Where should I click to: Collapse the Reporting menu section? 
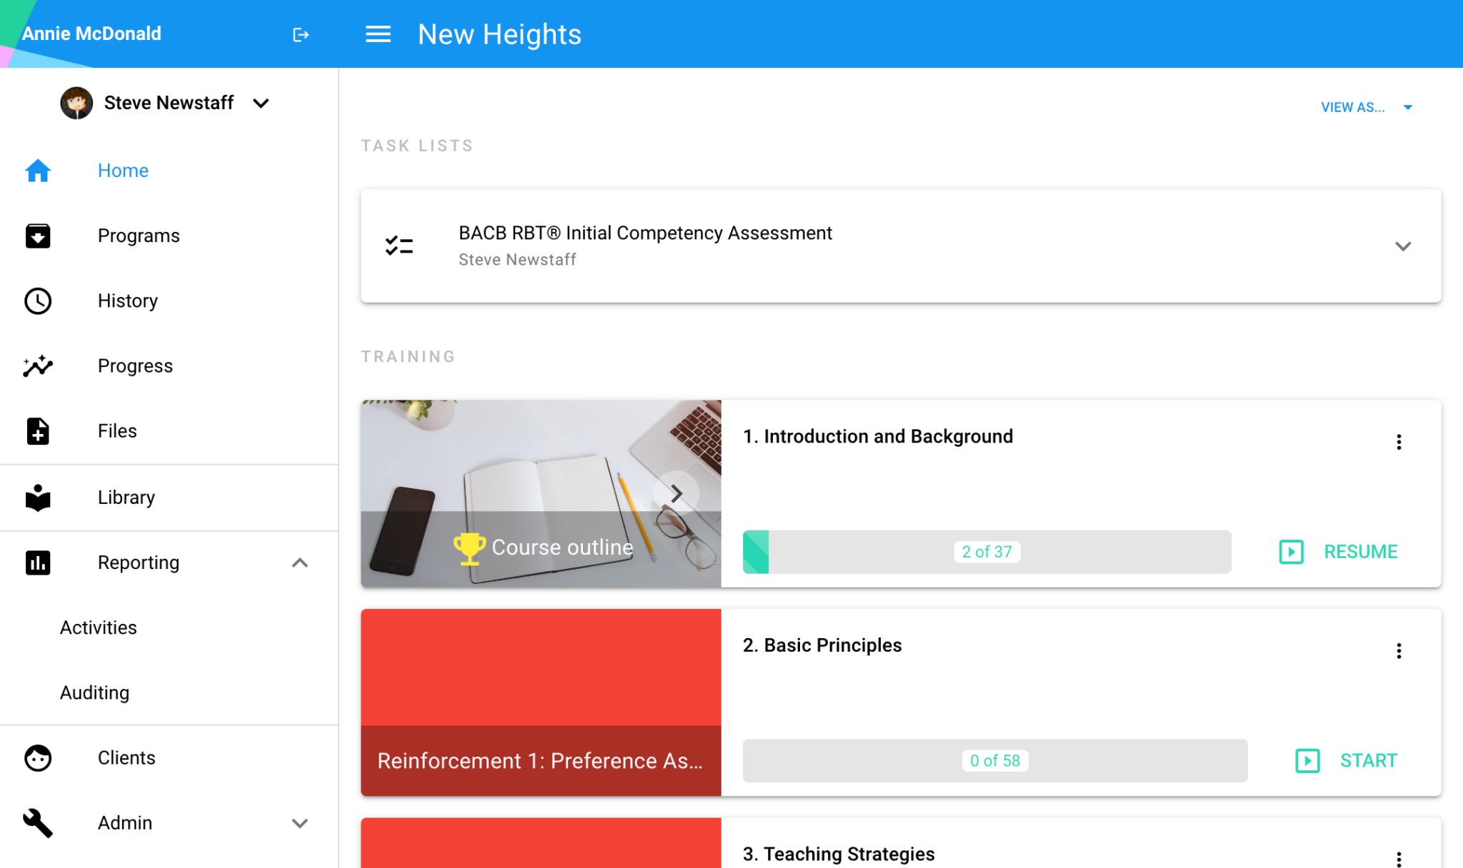300,563
